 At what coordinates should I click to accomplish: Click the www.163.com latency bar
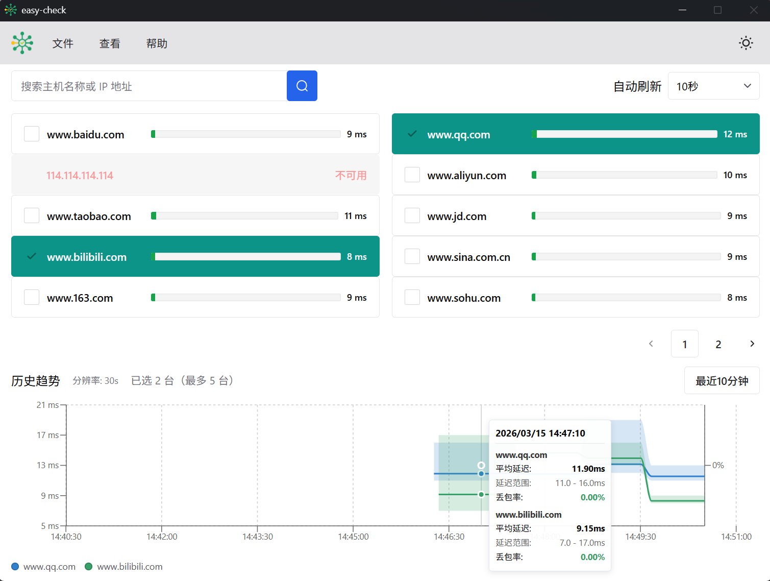tap(246, 297)
